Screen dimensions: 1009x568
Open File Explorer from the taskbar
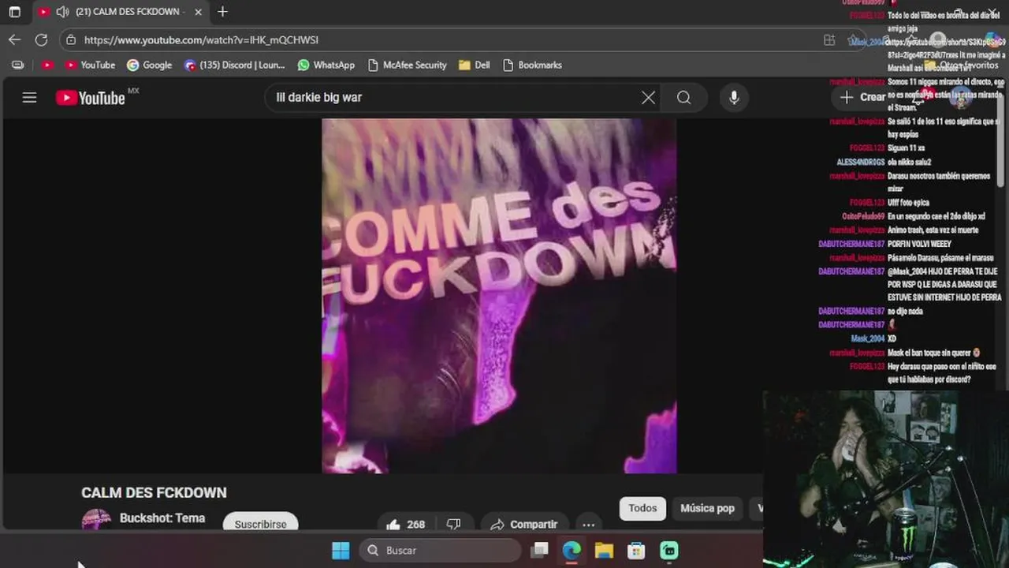click(604, 550)
